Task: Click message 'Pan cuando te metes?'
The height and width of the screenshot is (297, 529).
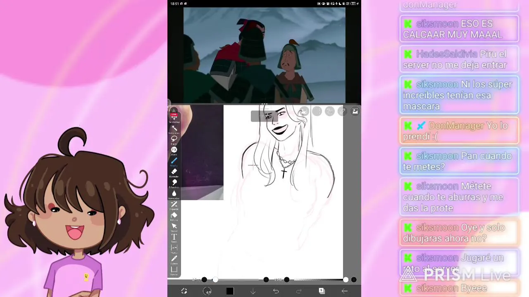Action: coord(459,161)
